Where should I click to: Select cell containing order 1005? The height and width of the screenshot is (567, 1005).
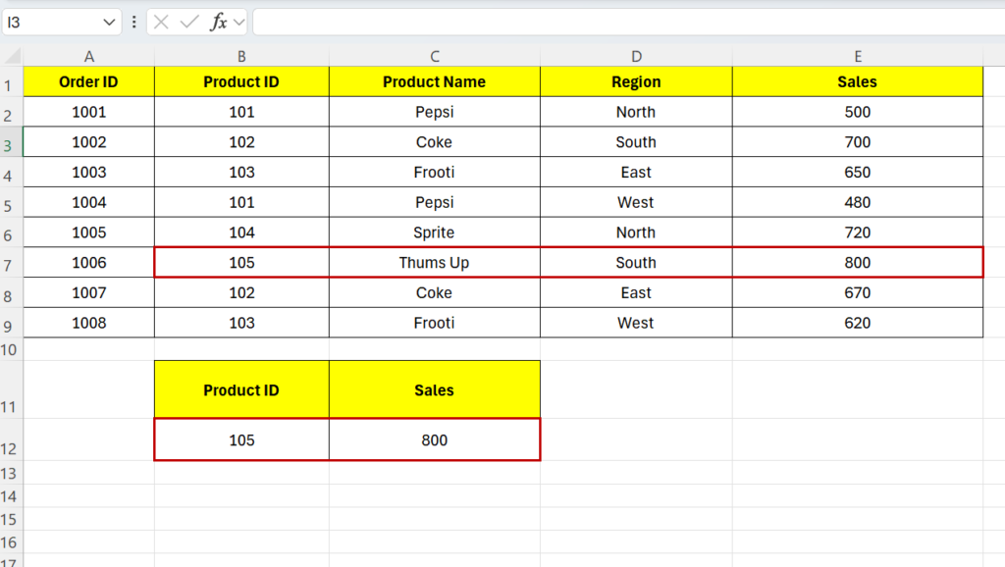[x=89, y=232]
